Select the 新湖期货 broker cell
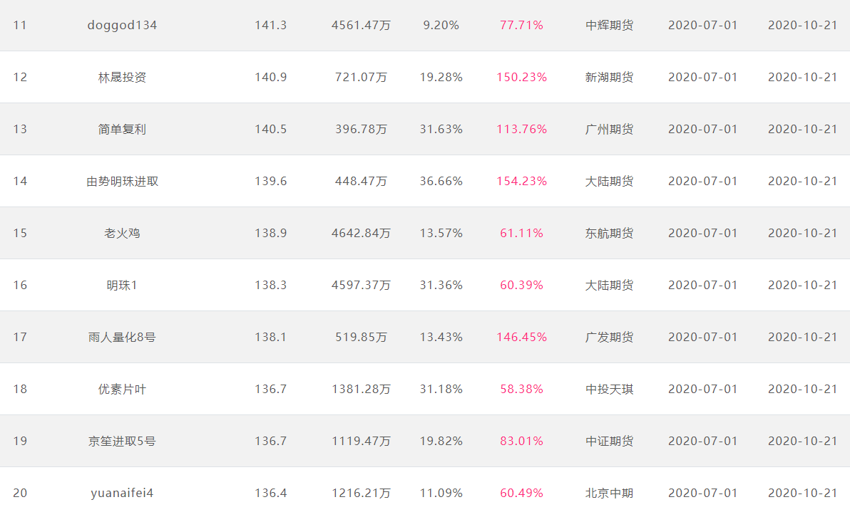This screenshot has width=850, height=517. tap(609, 78)
